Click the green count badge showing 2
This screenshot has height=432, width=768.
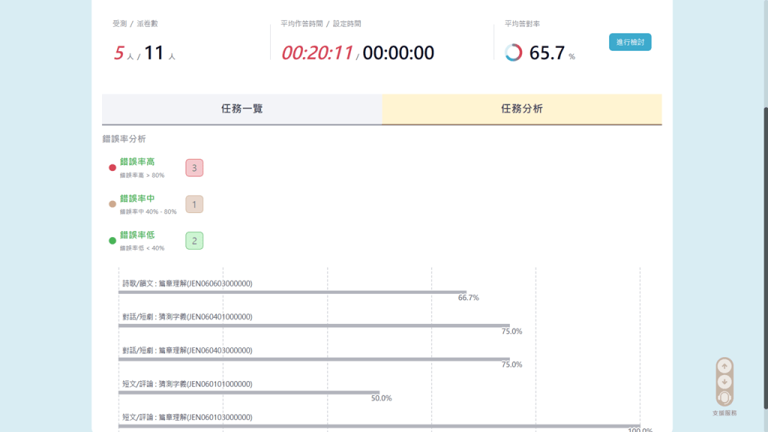pyautogui.click(x=194, y=241)
